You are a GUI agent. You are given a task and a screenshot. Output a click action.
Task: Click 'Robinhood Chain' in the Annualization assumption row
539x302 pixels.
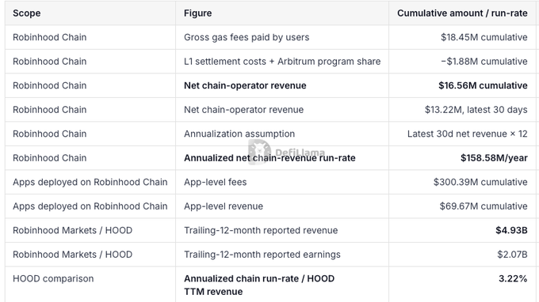pos(49,134)
